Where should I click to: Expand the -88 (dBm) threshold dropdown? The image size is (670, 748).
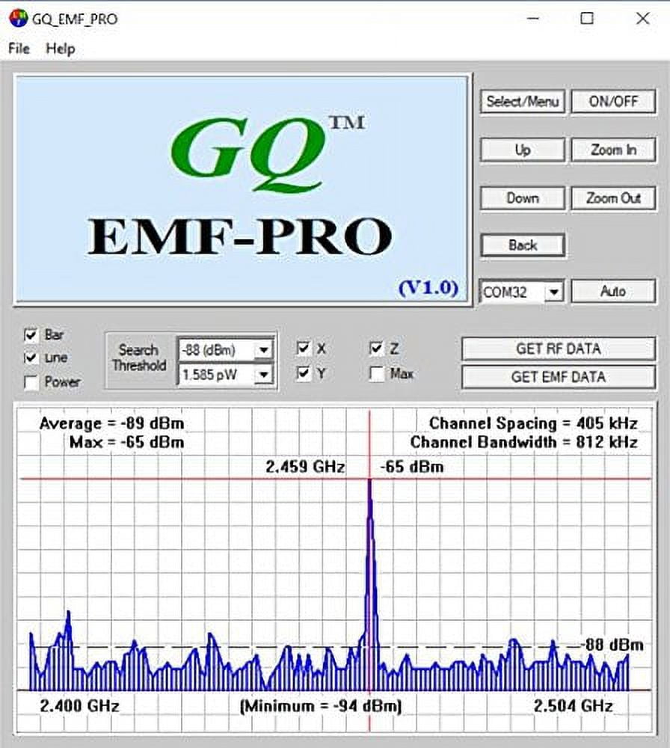coord(263,350)
